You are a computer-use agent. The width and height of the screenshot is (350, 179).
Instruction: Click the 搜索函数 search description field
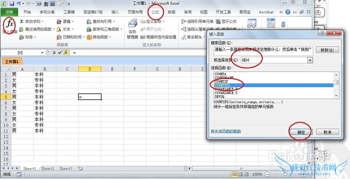(x=263, y=51)
